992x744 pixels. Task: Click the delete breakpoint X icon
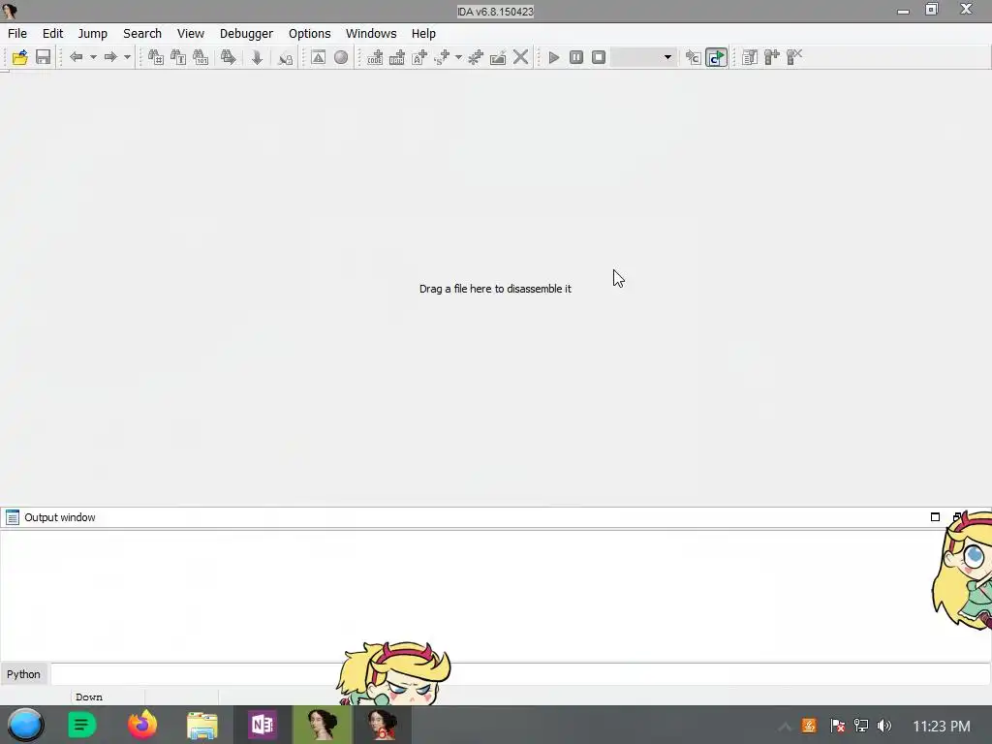coord(794,57)
